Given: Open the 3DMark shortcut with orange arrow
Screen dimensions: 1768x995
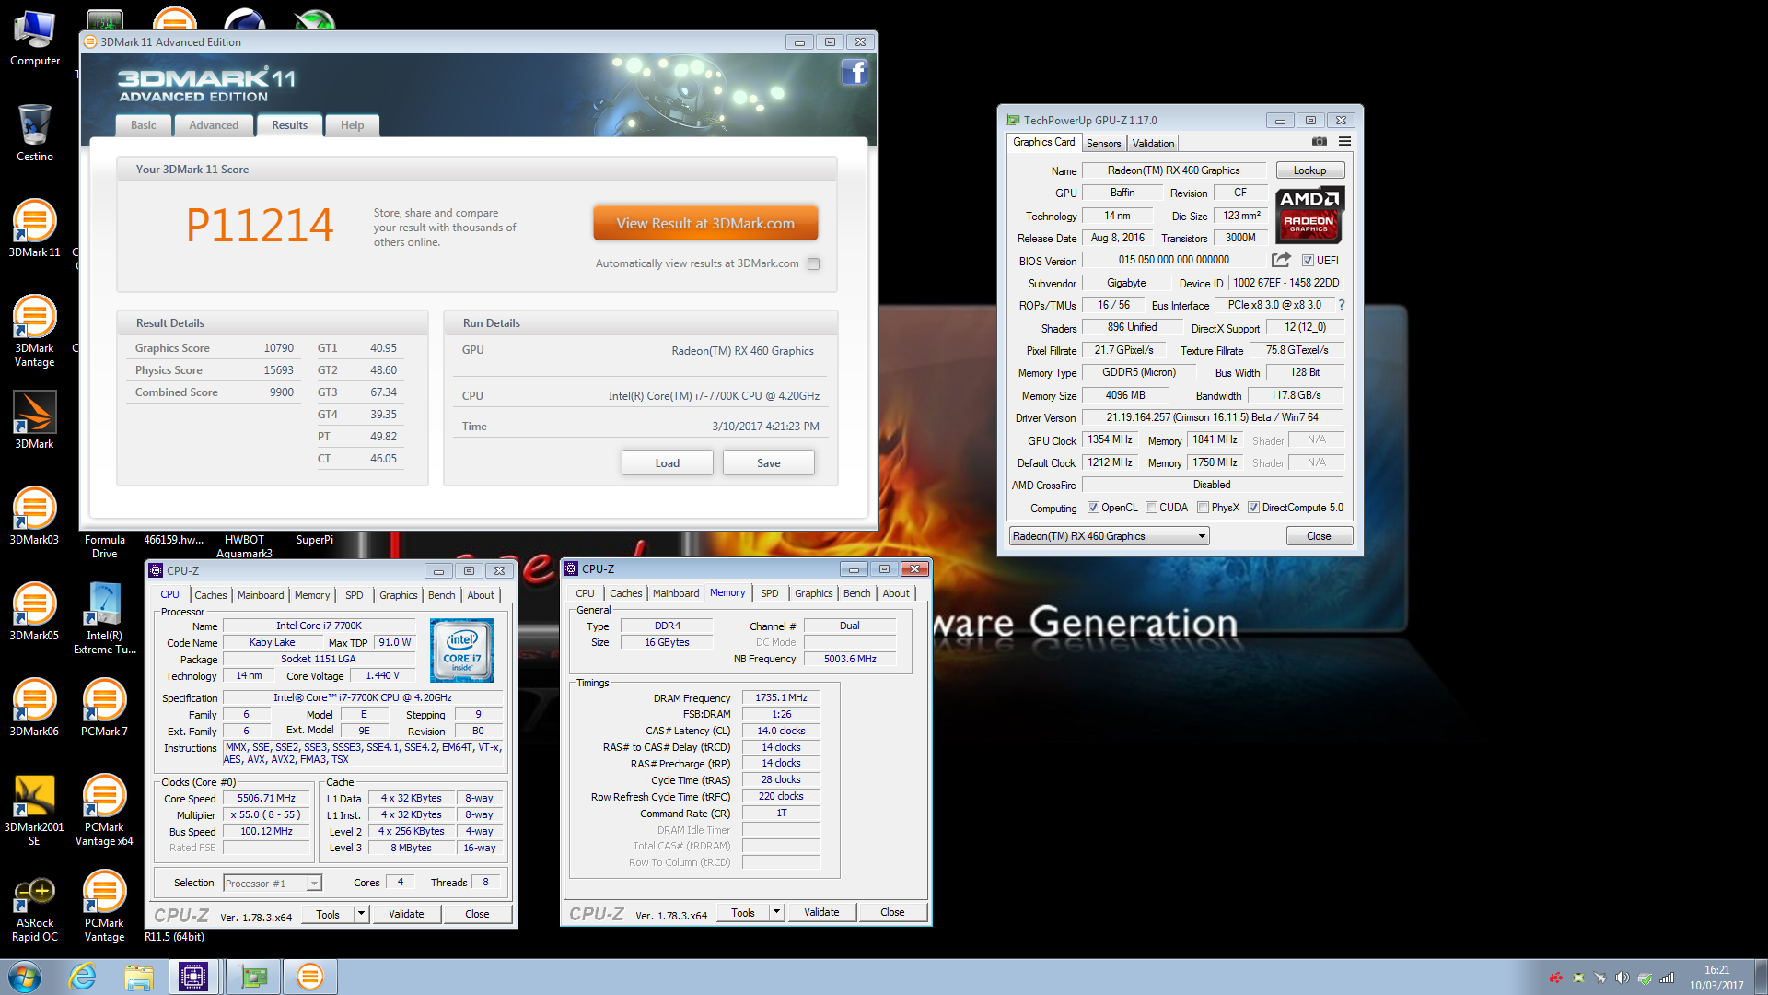Looking at the screenshot, I should 35,420.
